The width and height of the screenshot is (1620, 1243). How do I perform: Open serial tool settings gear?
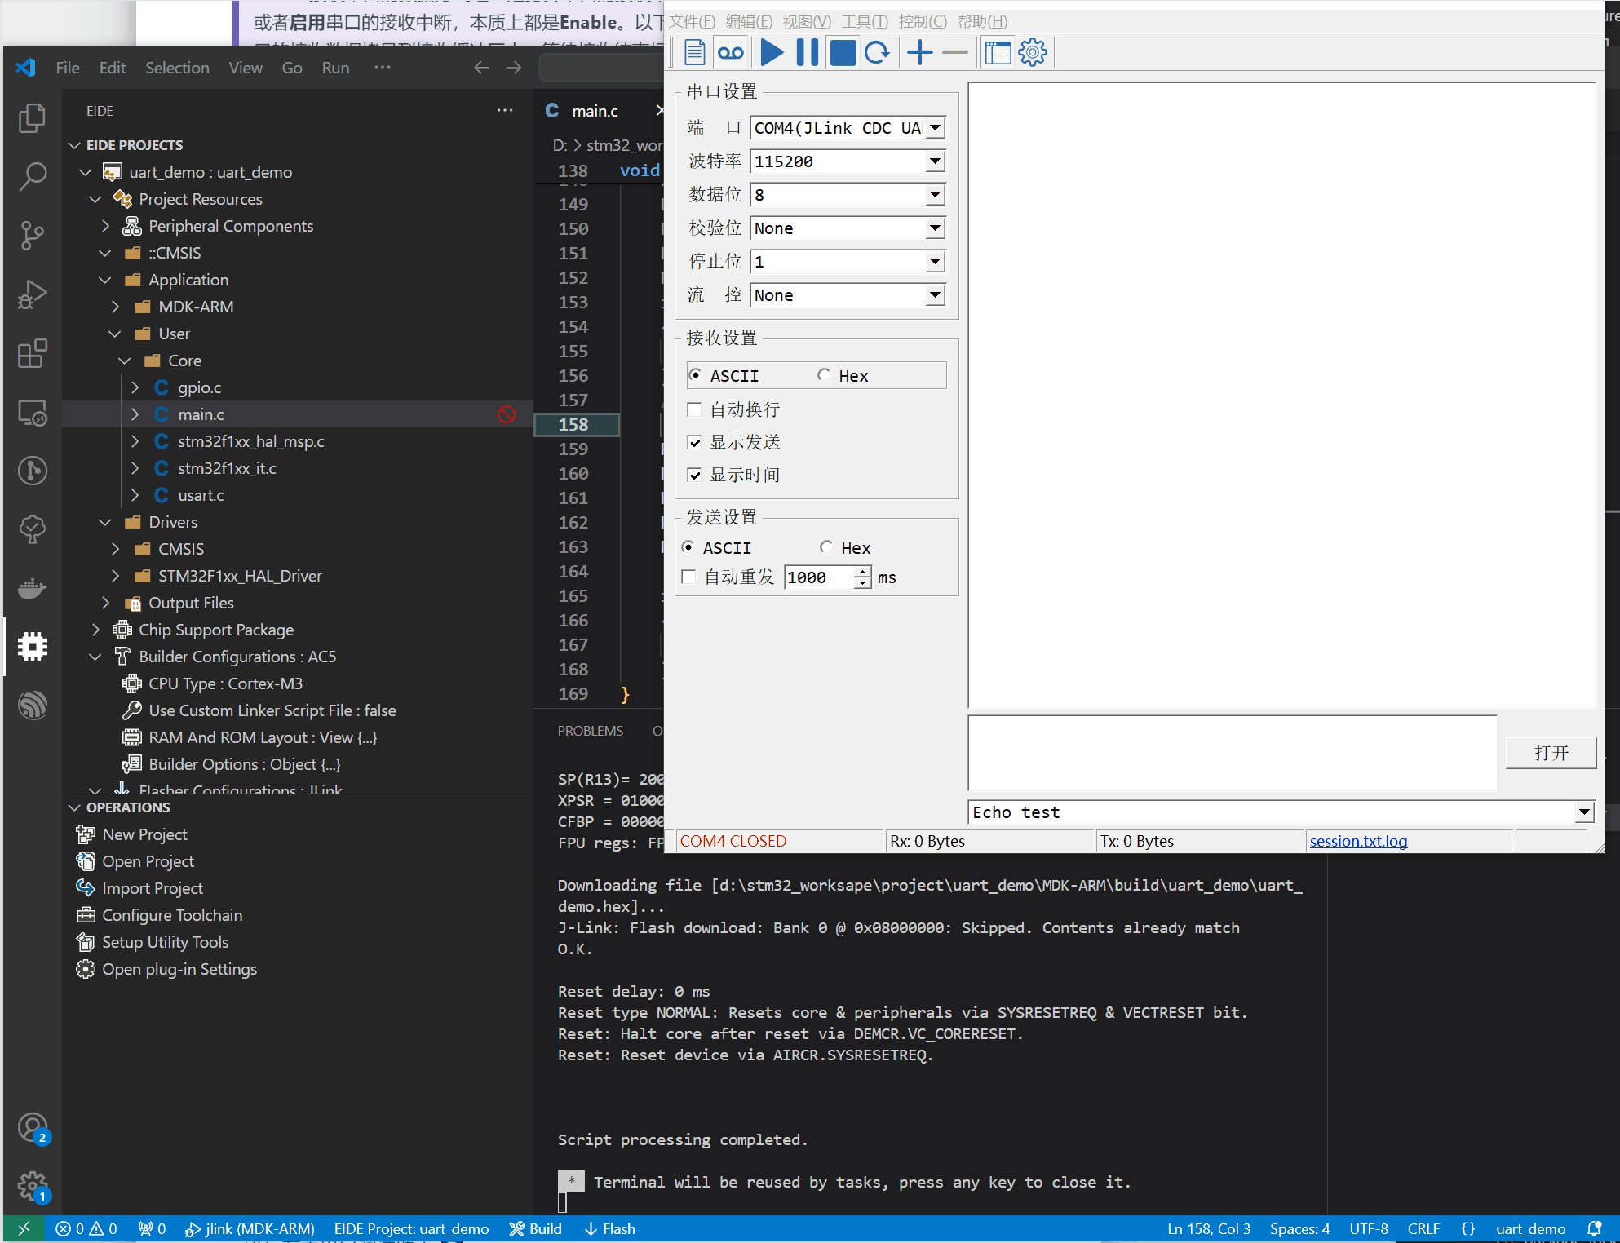1033,53
